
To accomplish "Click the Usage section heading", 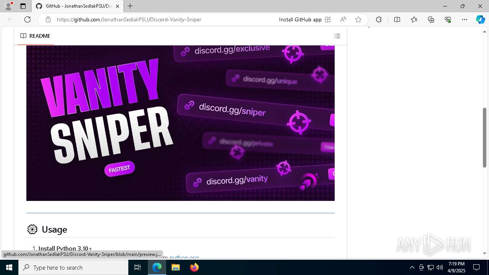I will click(x=54, y=229).
